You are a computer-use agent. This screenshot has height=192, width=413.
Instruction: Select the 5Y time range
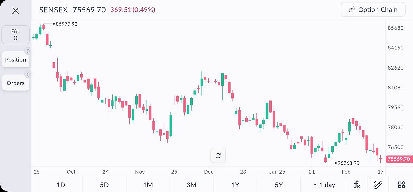[279, 185]
